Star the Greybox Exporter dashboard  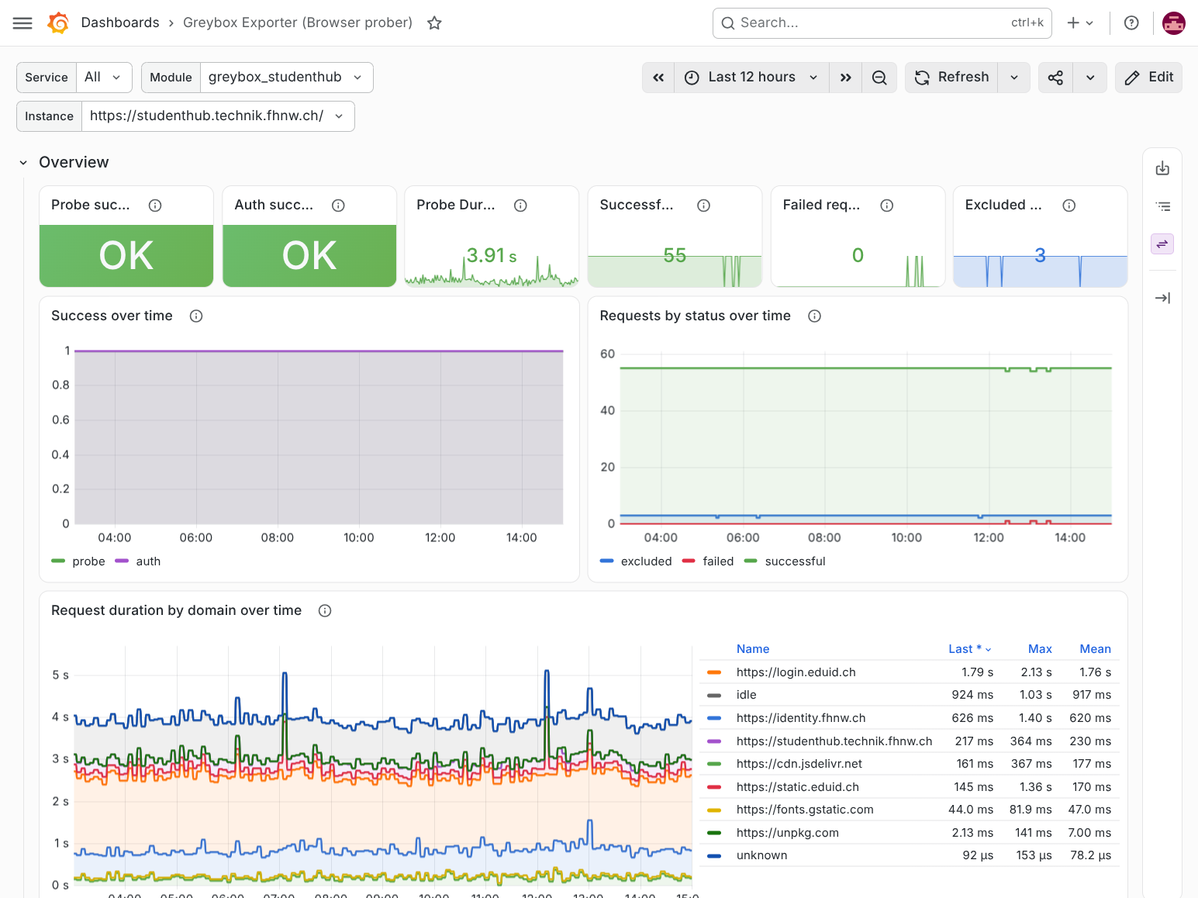434,23
